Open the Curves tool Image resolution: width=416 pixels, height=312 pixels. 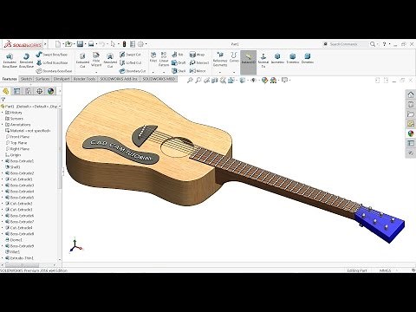point(234,57)
